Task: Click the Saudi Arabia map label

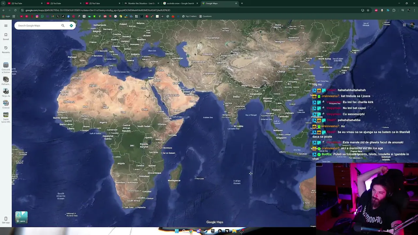Action: (172, 95)
